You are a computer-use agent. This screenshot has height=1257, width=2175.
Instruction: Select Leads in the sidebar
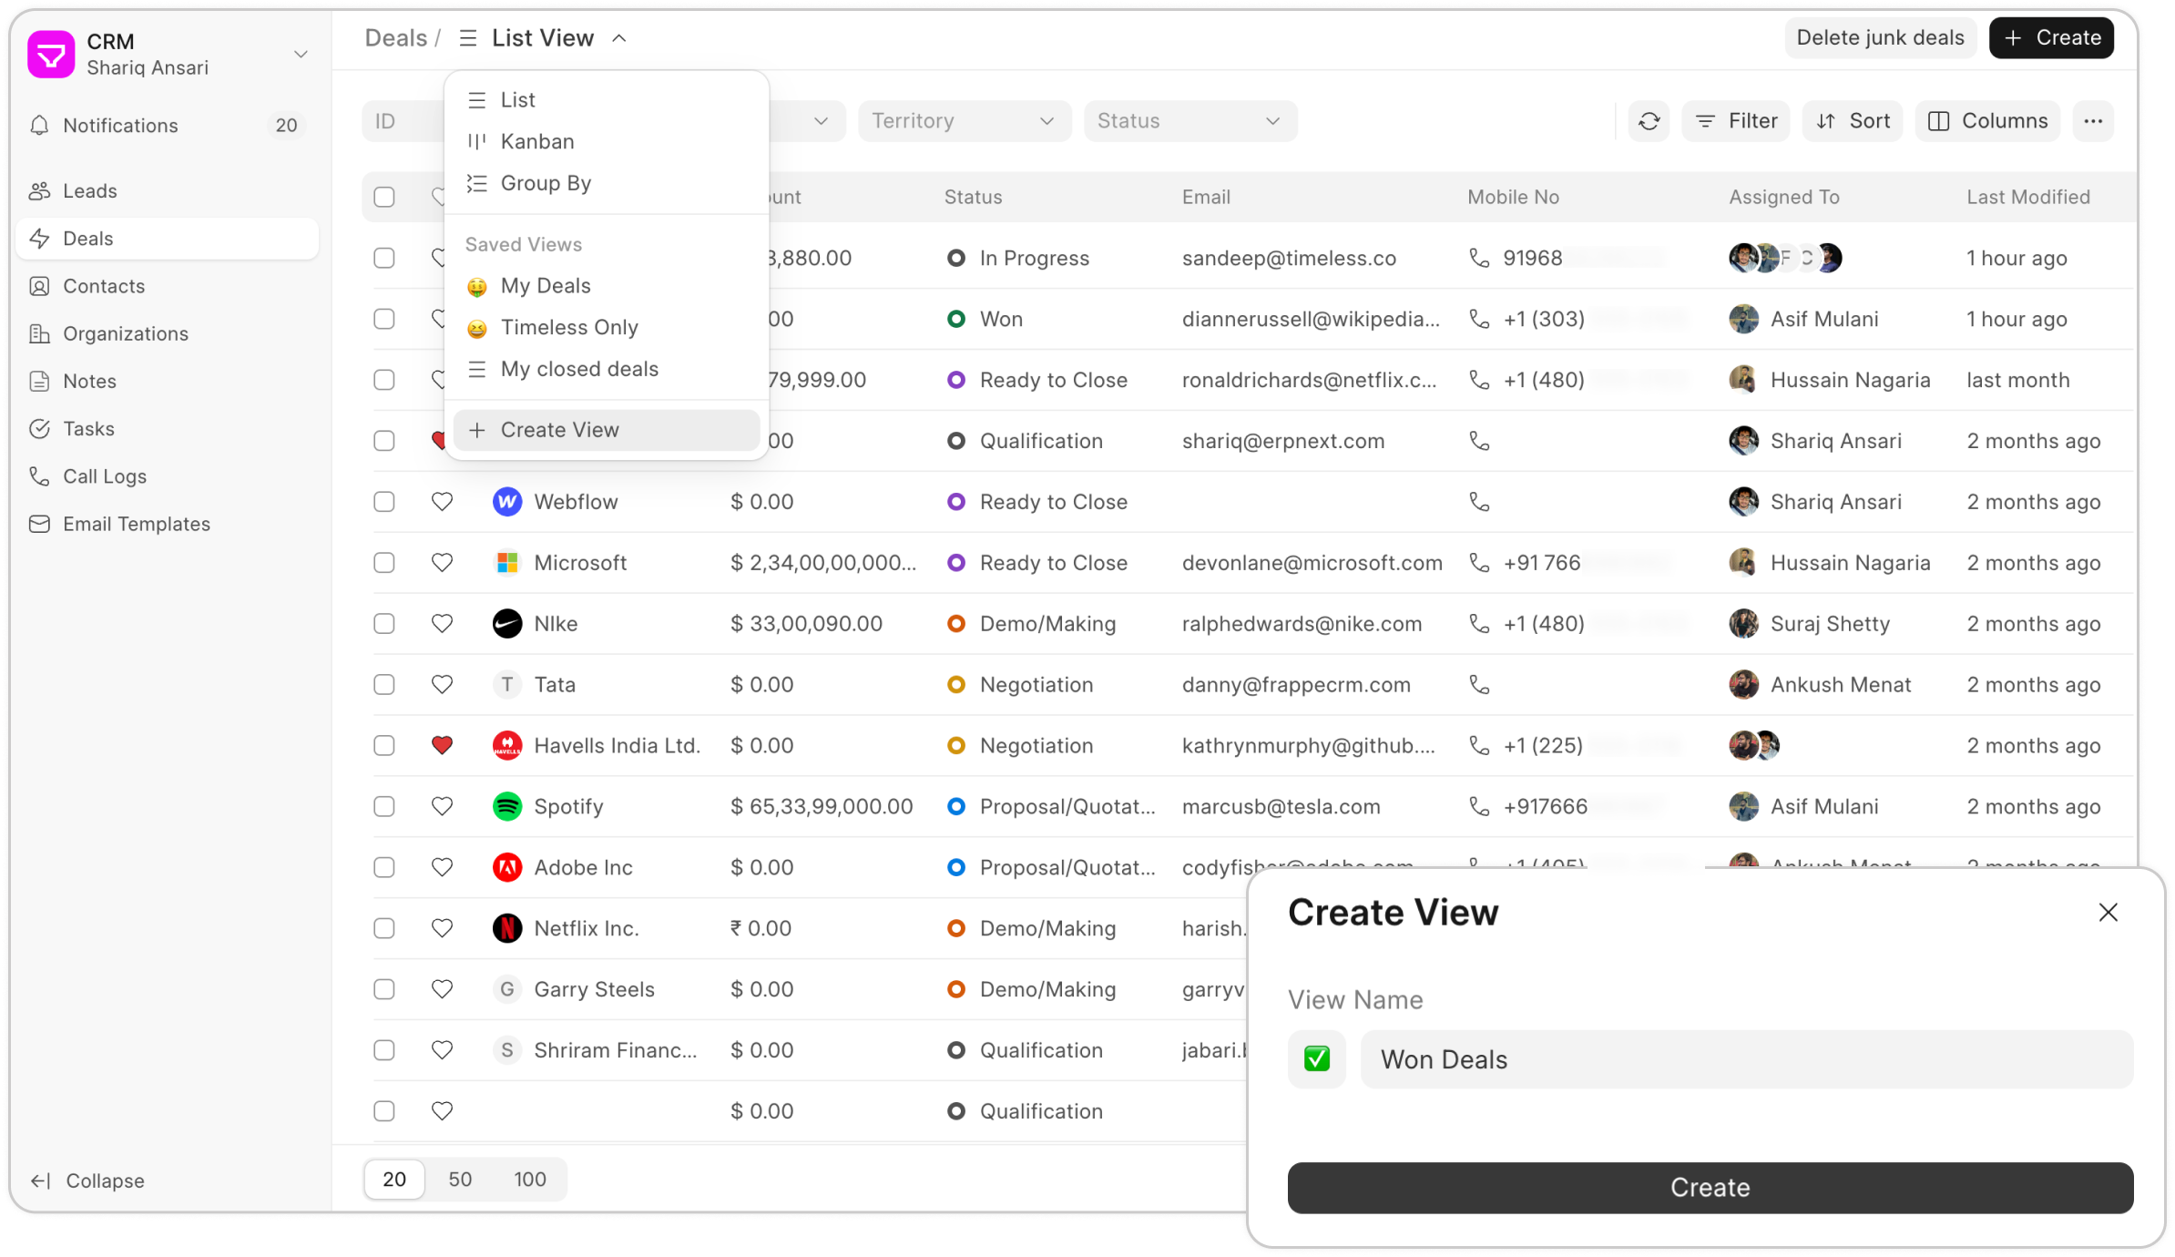click(x=89, y=190)
